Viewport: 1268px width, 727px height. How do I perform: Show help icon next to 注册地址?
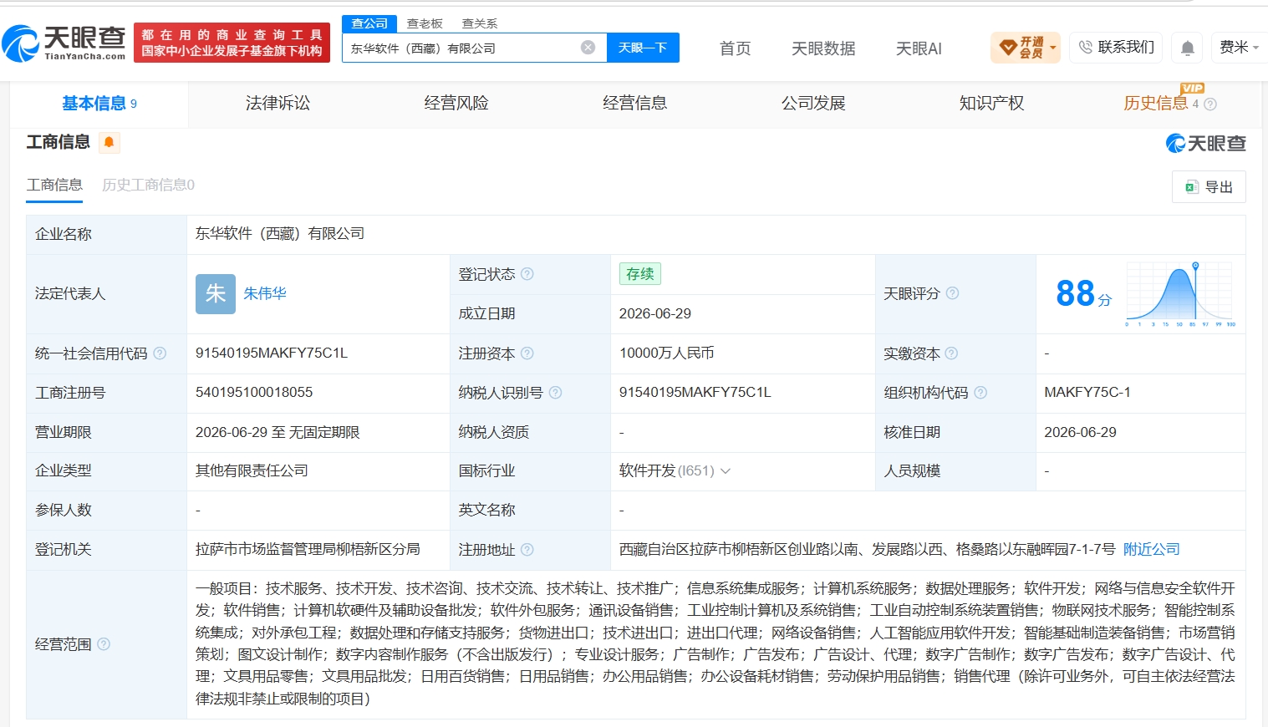(x=527, y=550)
